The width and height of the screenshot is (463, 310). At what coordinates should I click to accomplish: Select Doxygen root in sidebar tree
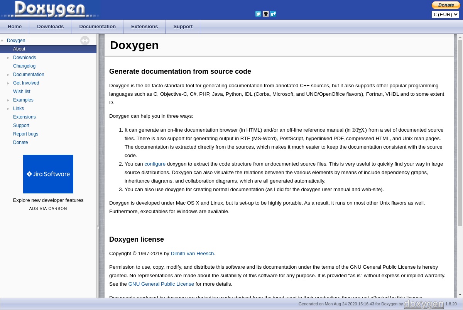(x=16, y=41)
